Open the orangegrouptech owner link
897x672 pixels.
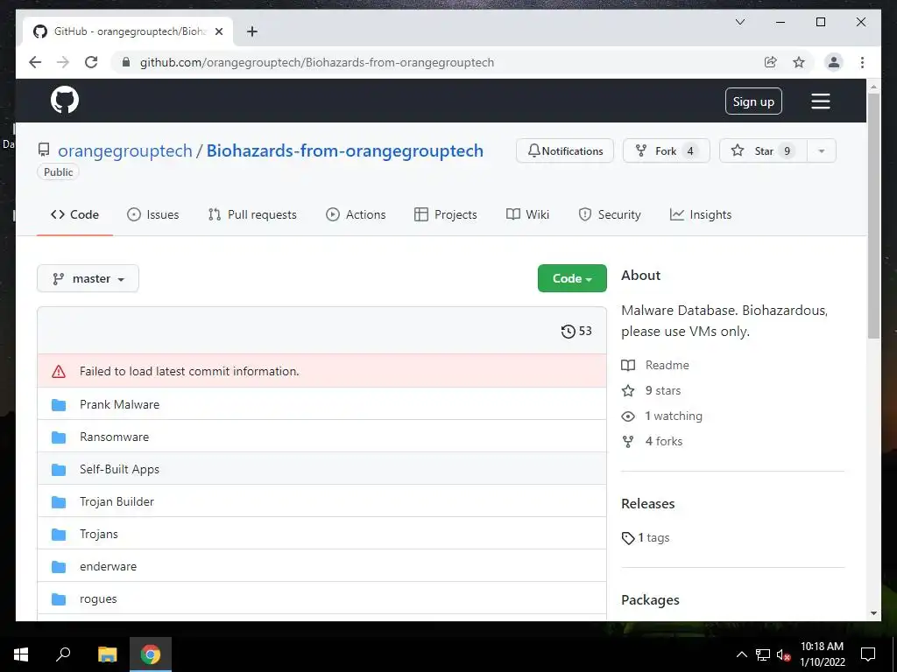(125, 150)
